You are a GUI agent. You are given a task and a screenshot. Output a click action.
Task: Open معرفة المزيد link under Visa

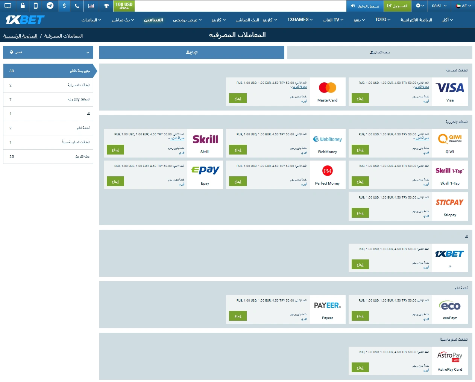click(x=422, y=86)
